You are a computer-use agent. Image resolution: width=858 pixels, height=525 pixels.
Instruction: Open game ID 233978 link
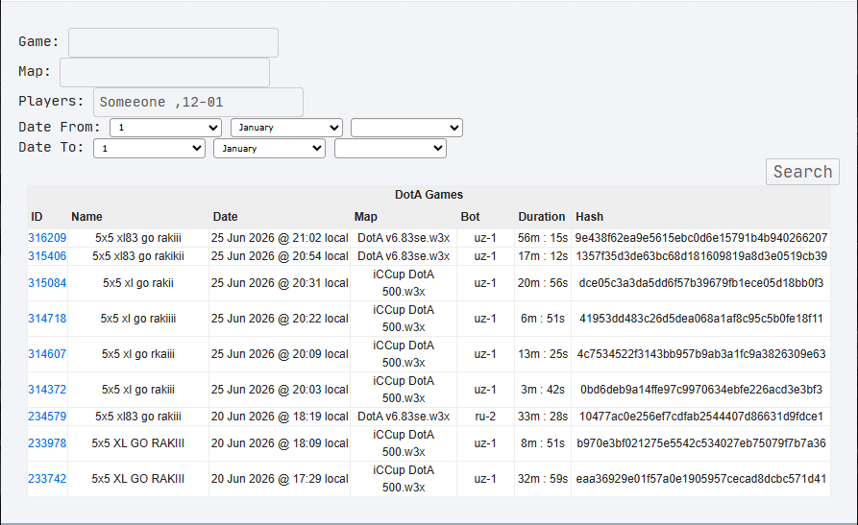[47, 443]
